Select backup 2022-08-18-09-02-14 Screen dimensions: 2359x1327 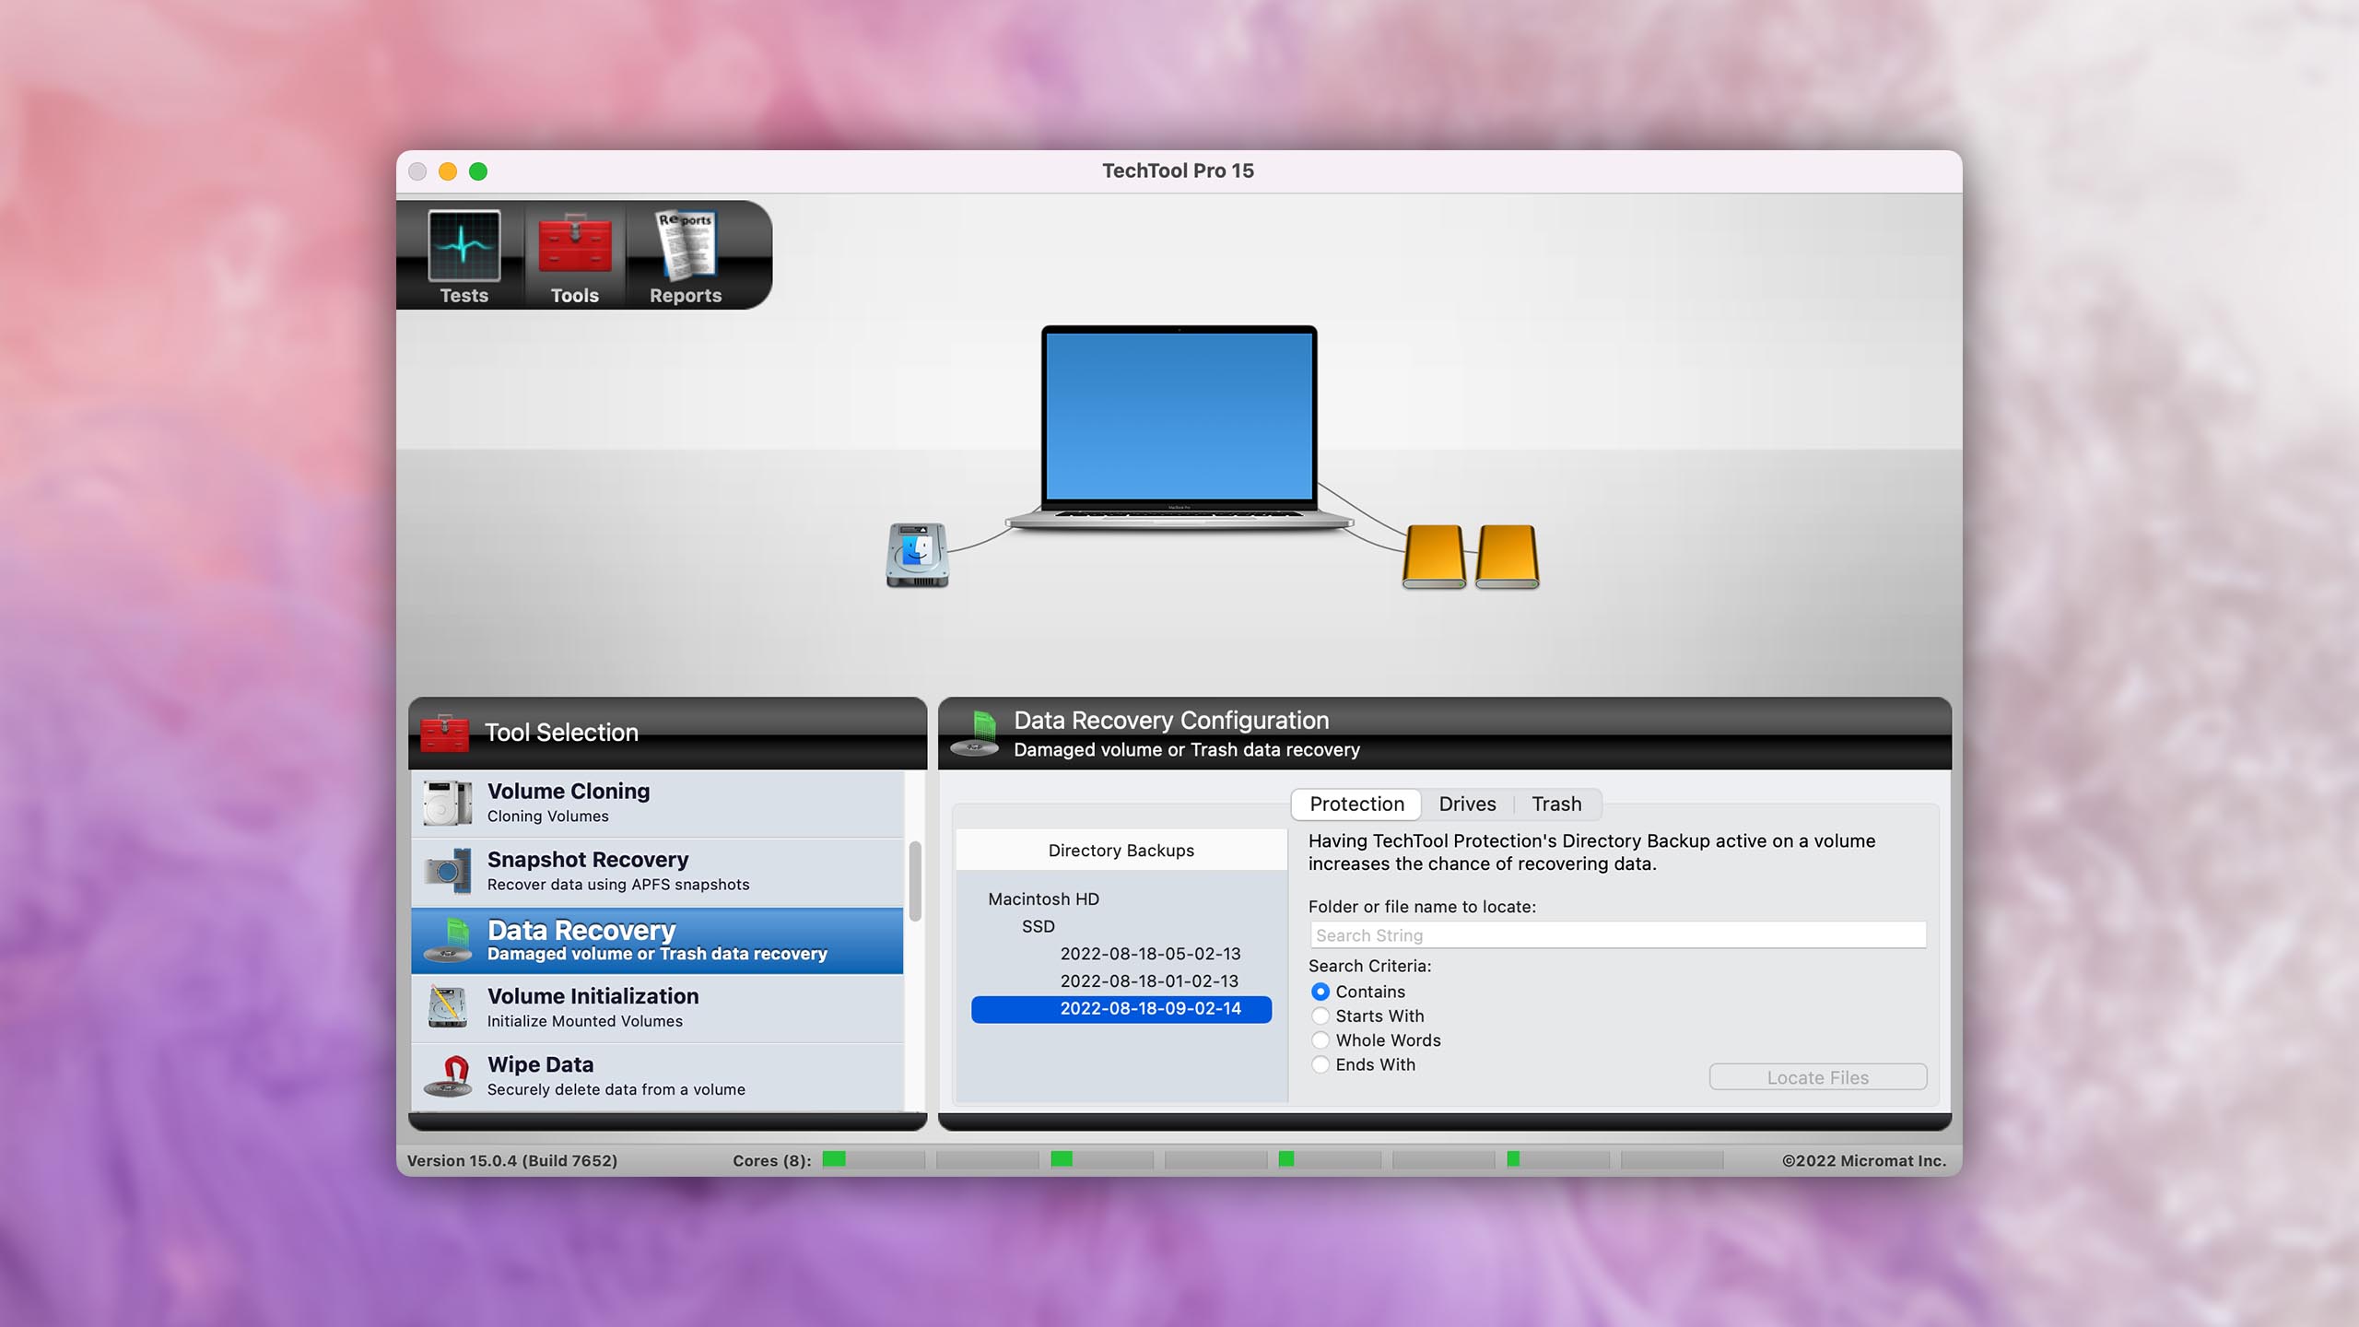[x=1121, y=1009]
